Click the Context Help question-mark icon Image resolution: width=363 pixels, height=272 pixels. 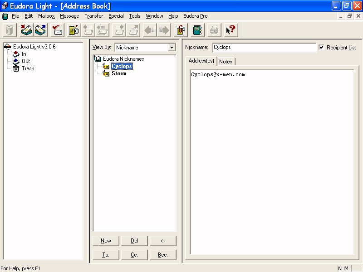(231, 30)
